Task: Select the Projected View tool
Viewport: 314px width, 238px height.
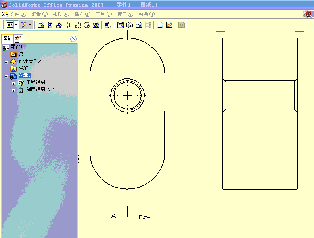Action: point(50,25)
